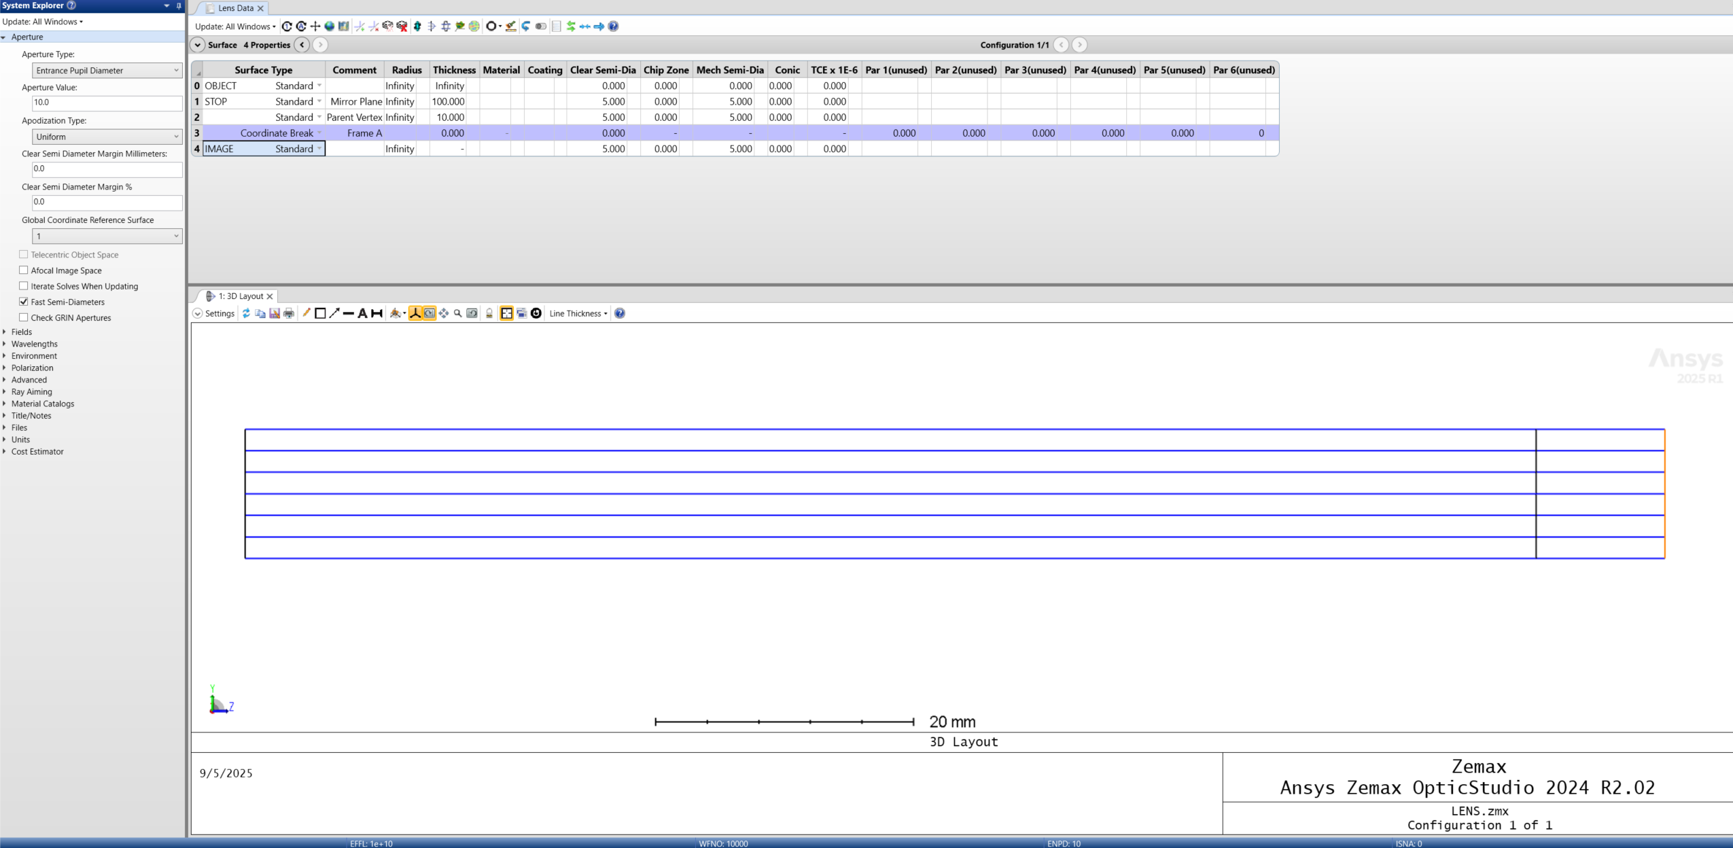This screenshot has width=1733, height=848.
Task: Switch to the 1: 3D Layout tab
Action: (x=241, y=296)
